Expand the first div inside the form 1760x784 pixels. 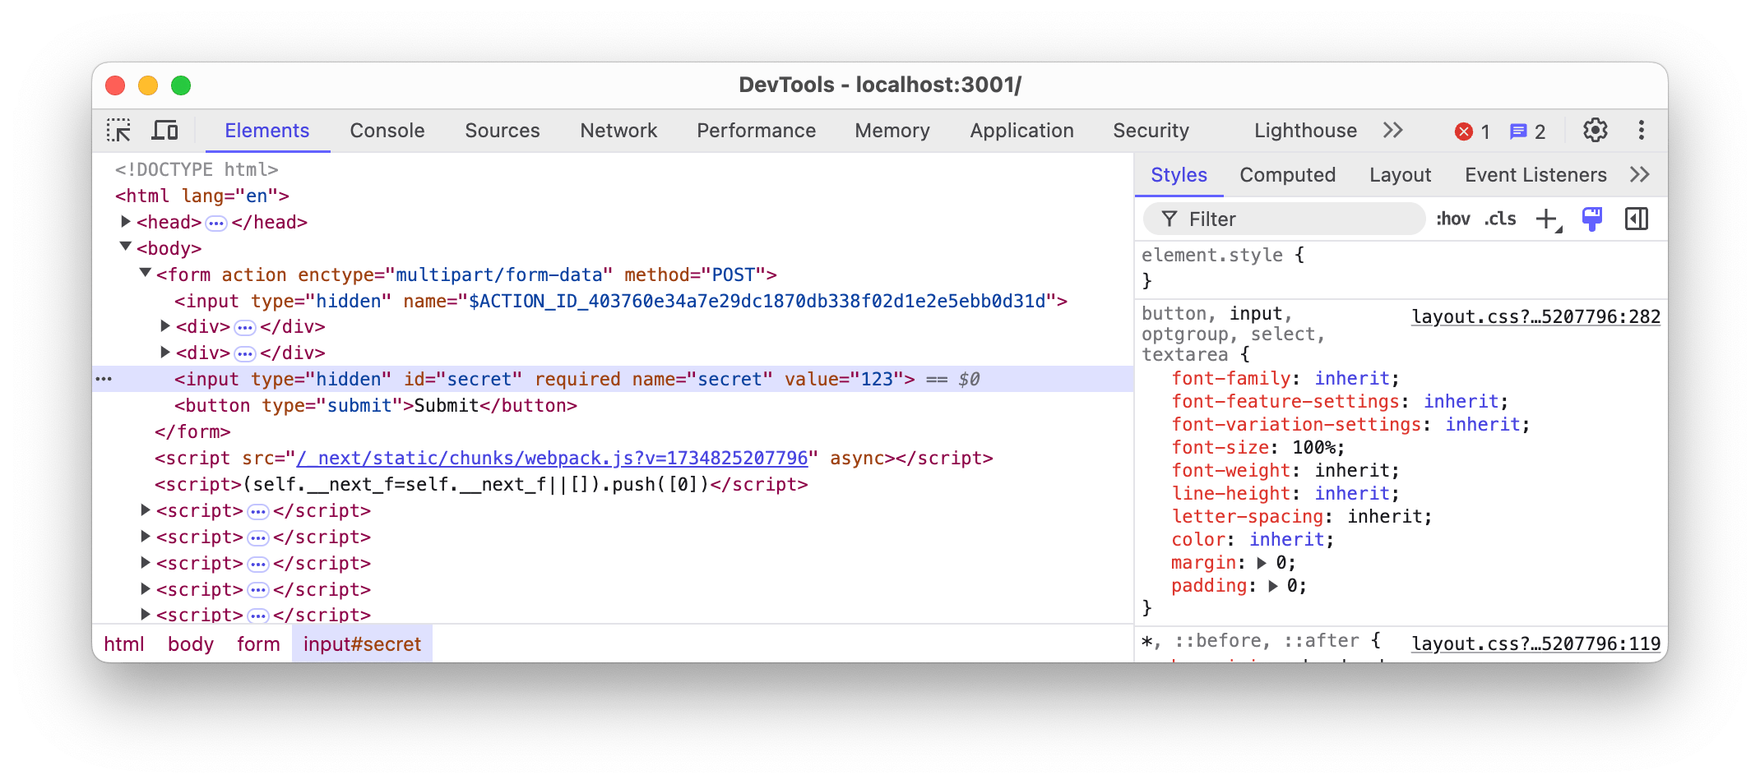(x=165, y=326)
